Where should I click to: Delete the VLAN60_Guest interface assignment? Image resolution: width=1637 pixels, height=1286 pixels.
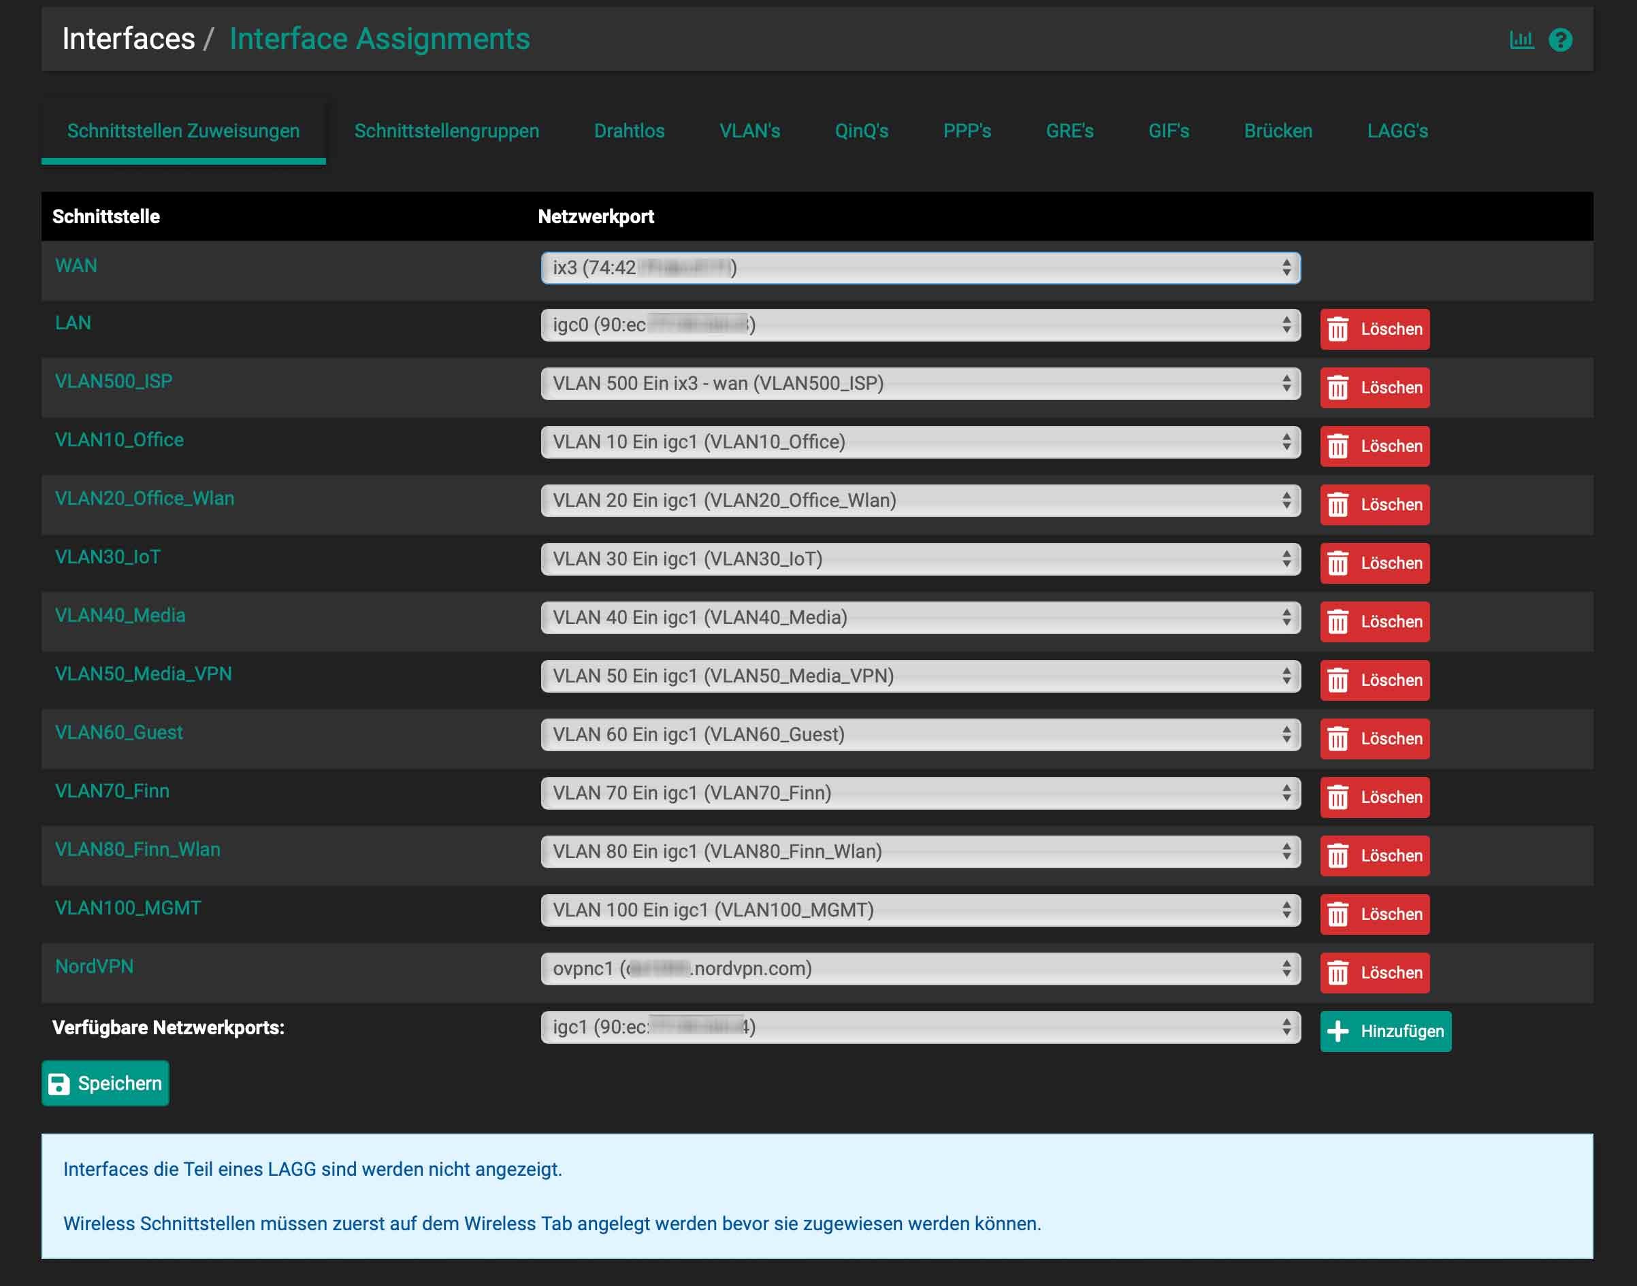pos(1374,739)
